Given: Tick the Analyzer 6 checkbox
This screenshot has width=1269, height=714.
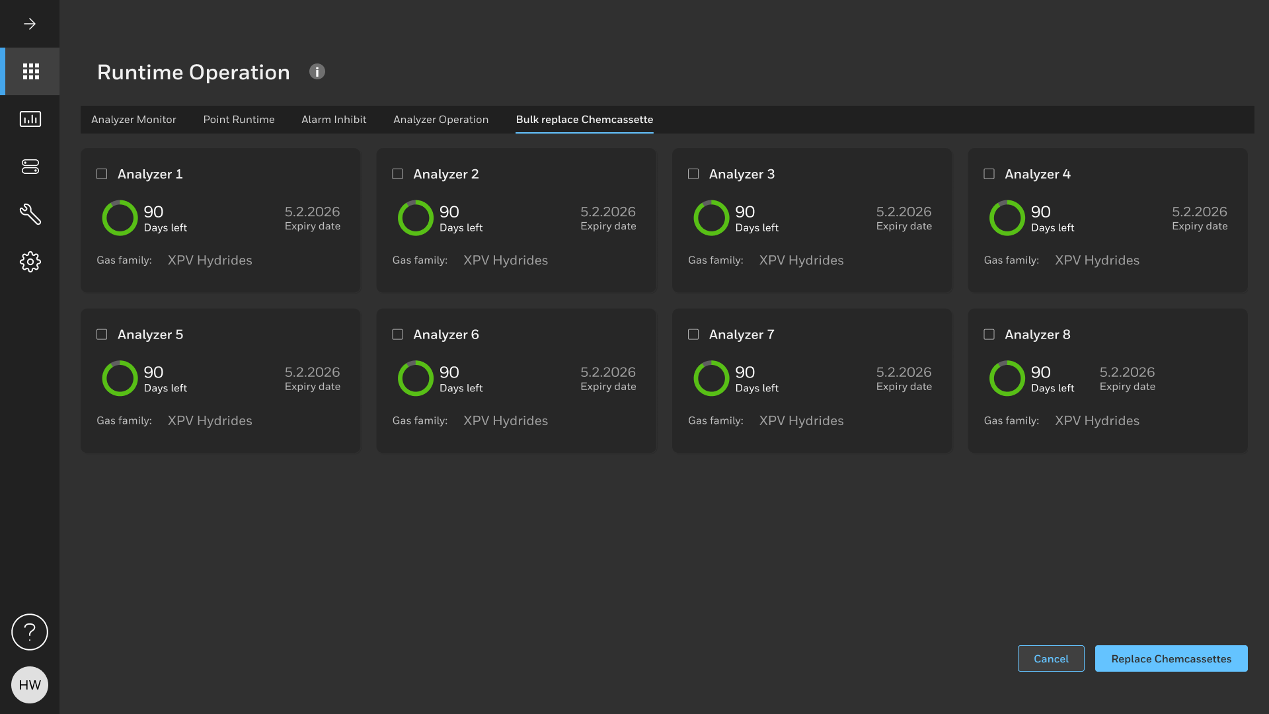Looking at the screenshot, I should point(397,335).
